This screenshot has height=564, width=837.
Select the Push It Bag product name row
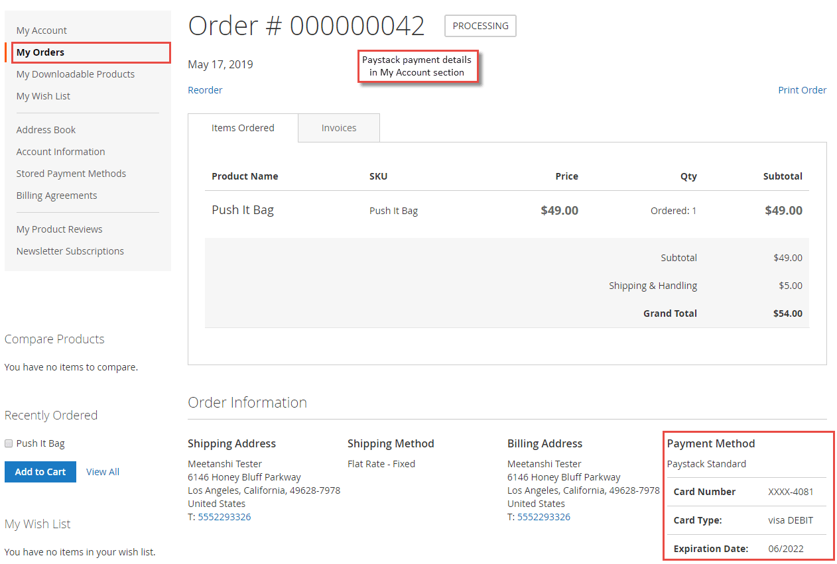(242, 209)
